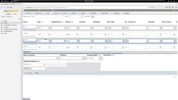The width and height of the screenshot is (178, 100).
Task: Tick the Null checkbox for the name row
Action: click(x=109, y=34)
